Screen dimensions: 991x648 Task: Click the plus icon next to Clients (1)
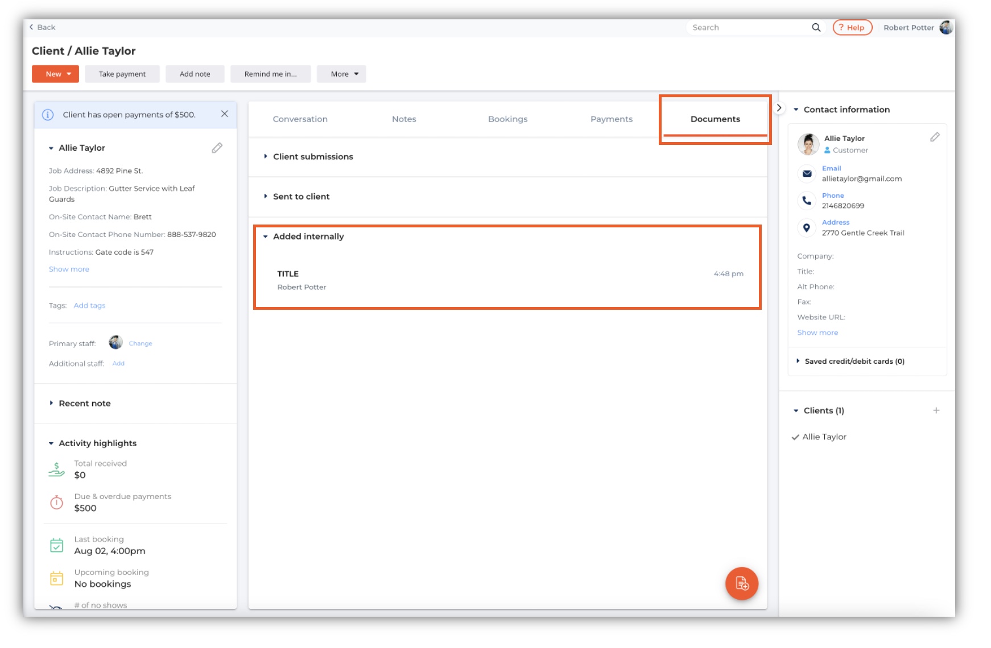(x=936, y=410)
